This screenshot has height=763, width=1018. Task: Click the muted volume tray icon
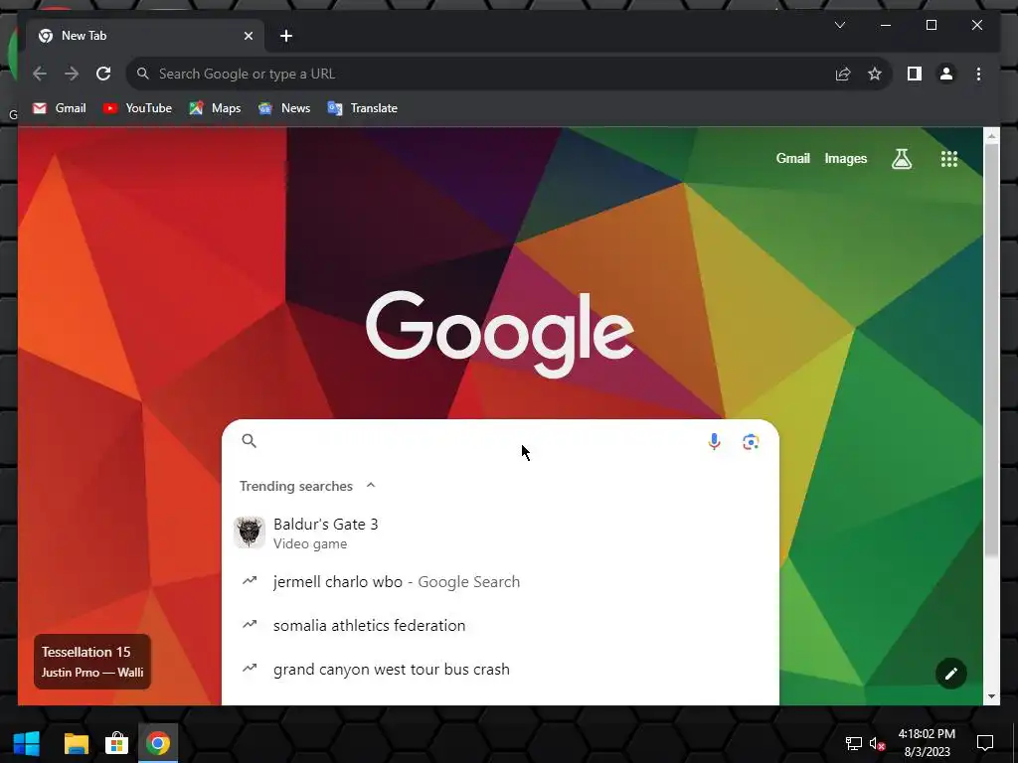[877, 743]
